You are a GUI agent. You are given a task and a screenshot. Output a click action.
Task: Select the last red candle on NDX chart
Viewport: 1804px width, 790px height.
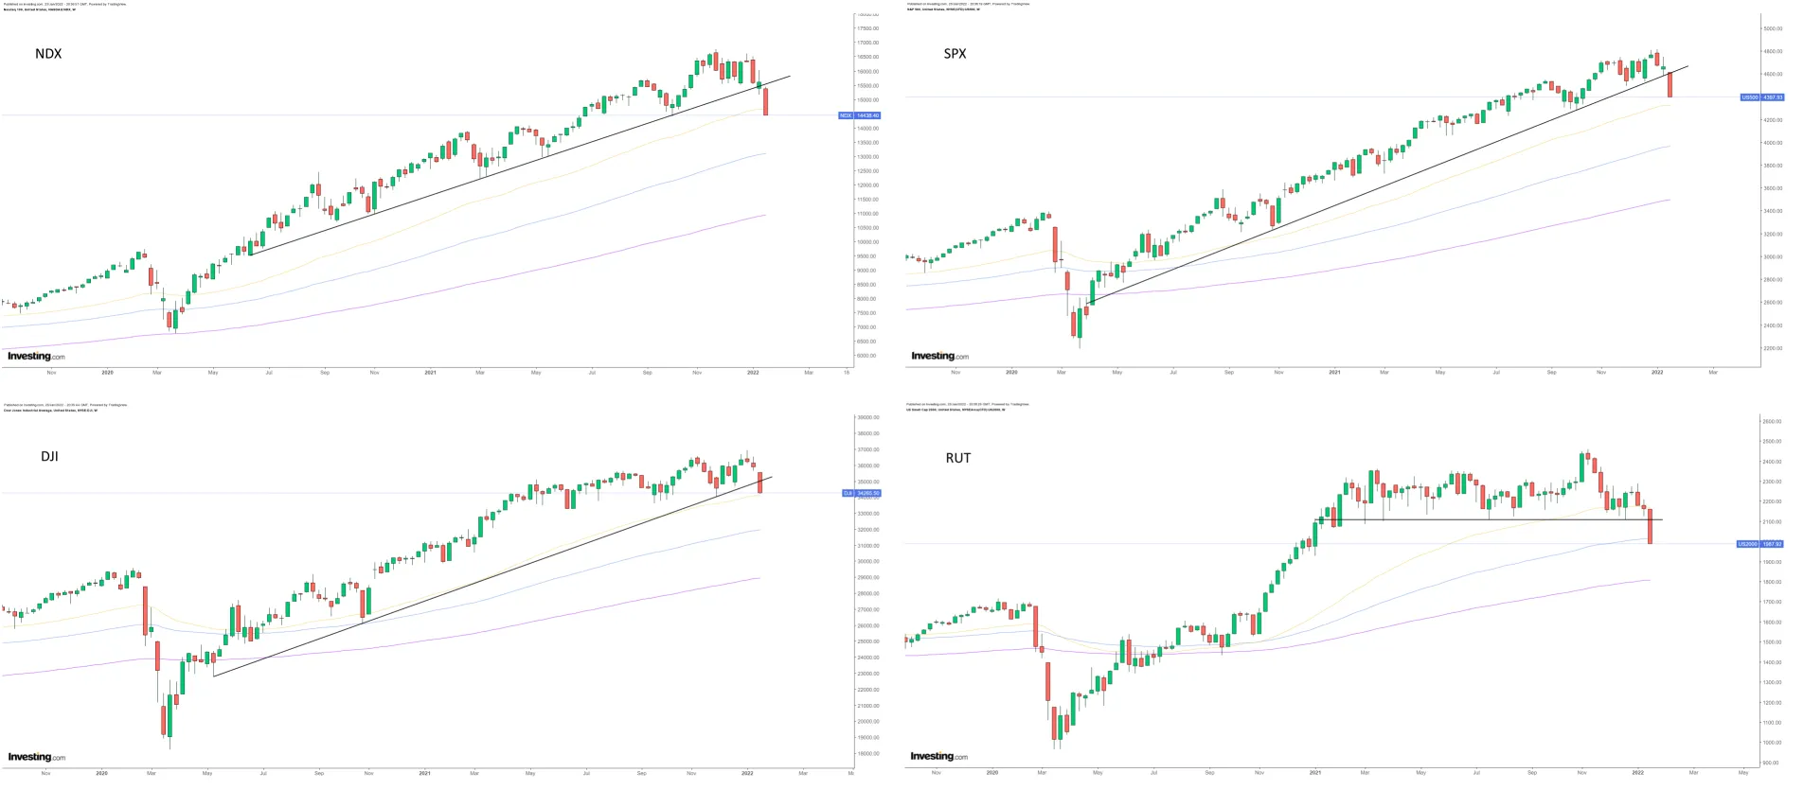pos(765,101)
